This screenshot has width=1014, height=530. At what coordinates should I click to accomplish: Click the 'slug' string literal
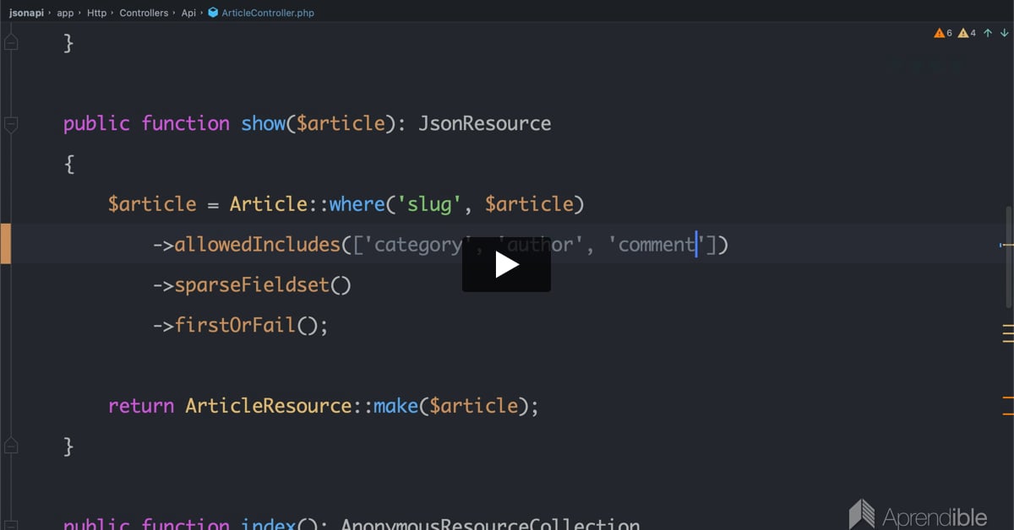429,204
